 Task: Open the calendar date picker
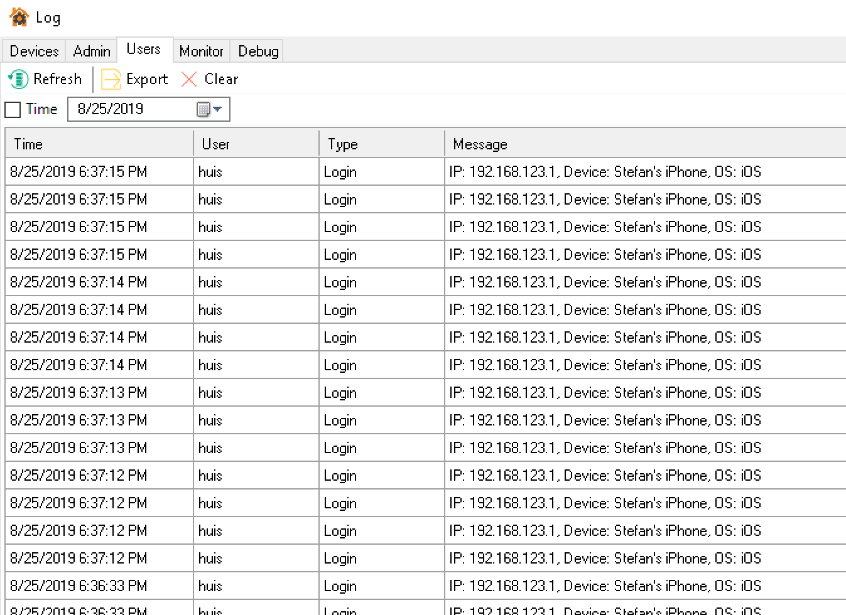click(209, 109)
